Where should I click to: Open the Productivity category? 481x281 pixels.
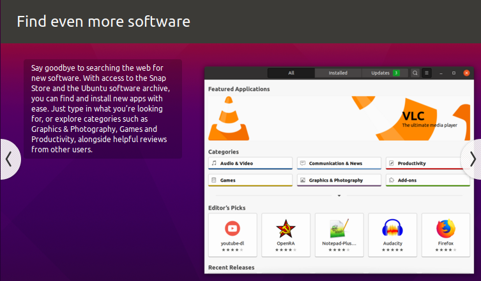[x=428, y=164]
